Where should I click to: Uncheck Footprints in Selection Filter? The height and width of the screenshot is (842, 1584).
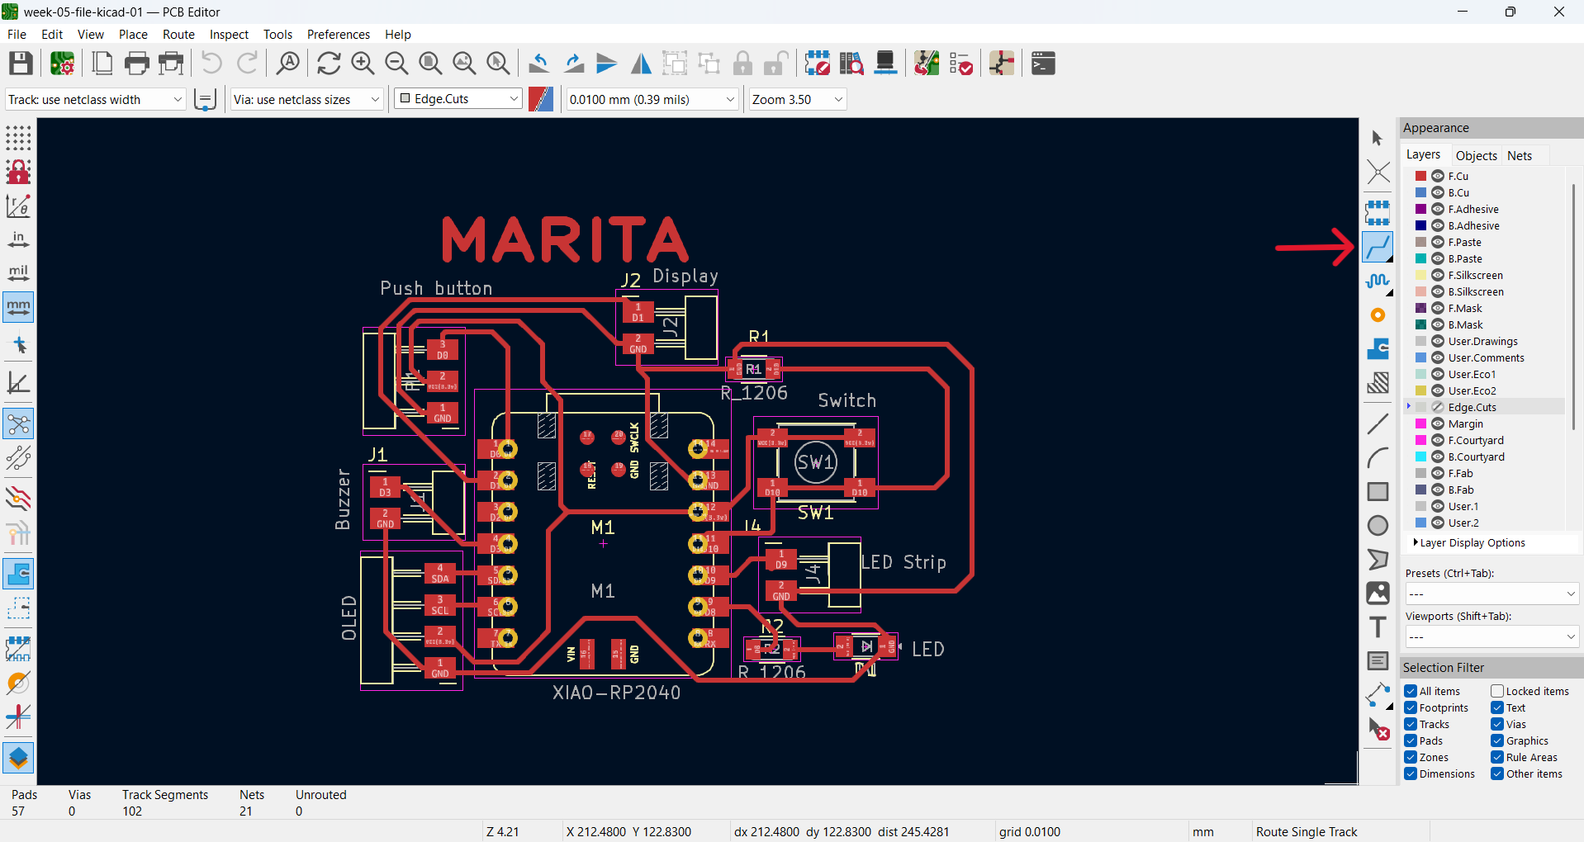pyautogui.click(x=1411, y=707)
